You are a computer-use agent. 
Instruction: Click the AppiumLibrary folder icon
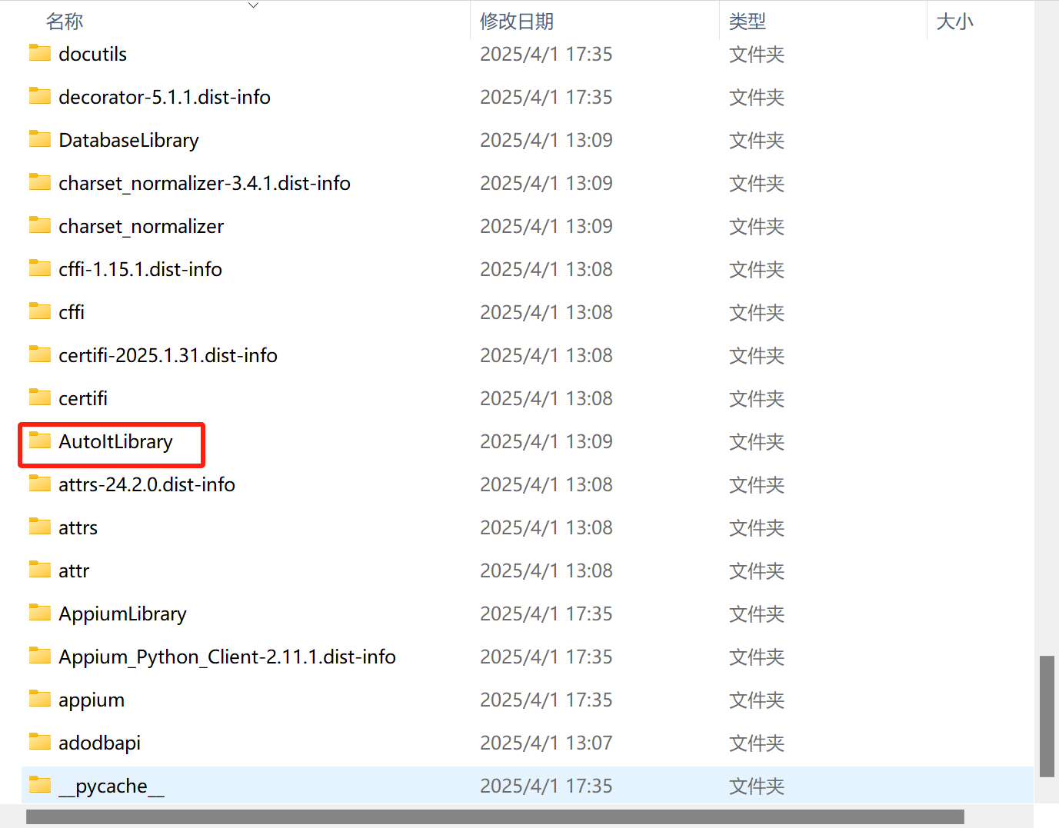click(x=39, y=613)
